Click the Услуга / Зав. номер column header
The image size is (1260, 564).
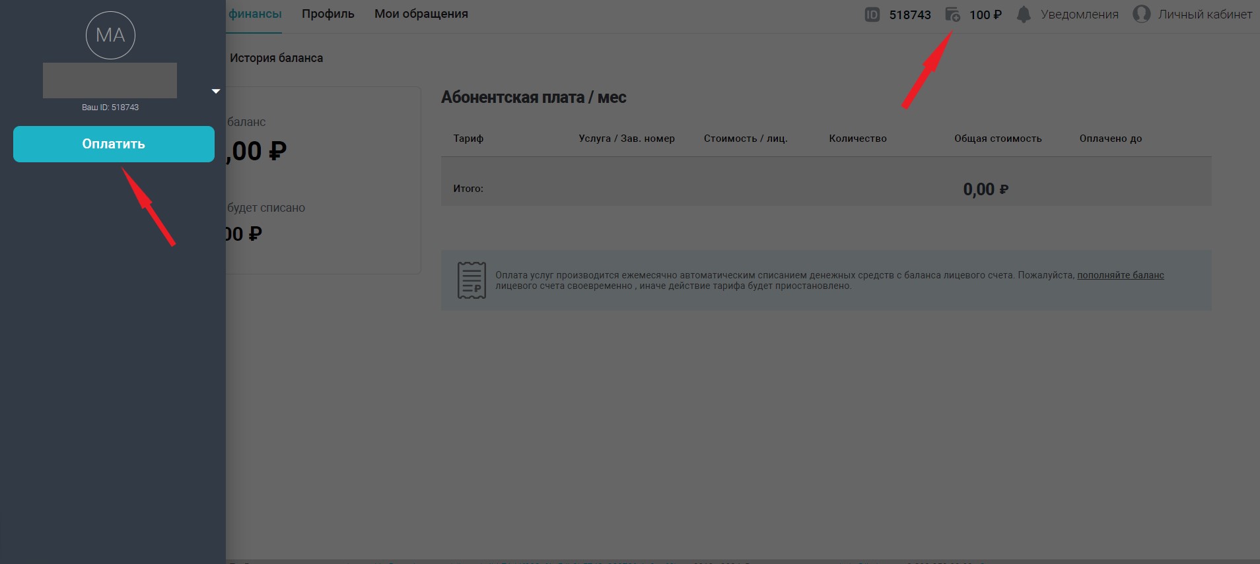coord(627,139)
